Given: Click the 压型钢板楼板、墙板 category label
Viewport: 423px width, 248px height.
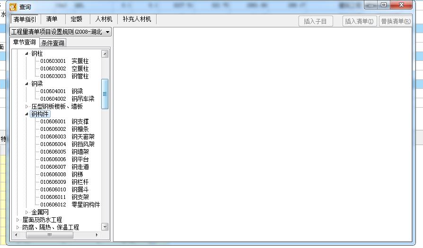Looking at the screenshot, I should (57, 107).
